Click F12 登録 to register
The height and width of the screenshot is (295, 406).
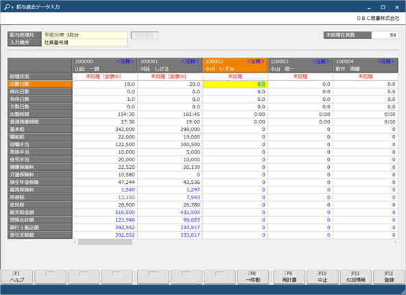389,277
